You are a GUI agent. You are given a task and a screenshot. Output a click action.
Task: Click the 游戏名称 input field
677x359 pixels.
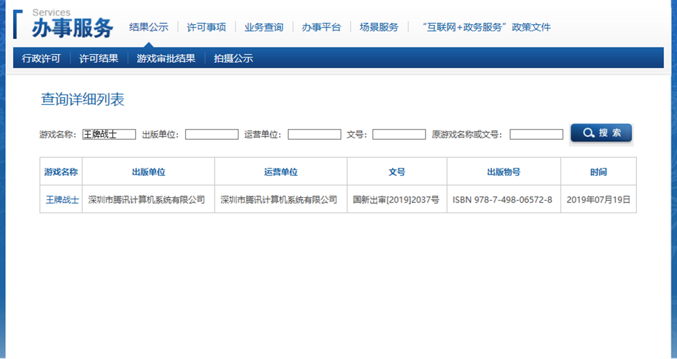click(x=109, y=134)
